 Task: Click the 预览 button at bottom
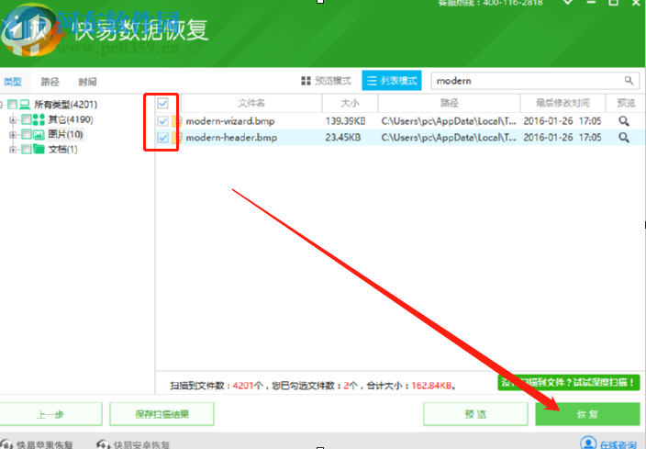475,414
